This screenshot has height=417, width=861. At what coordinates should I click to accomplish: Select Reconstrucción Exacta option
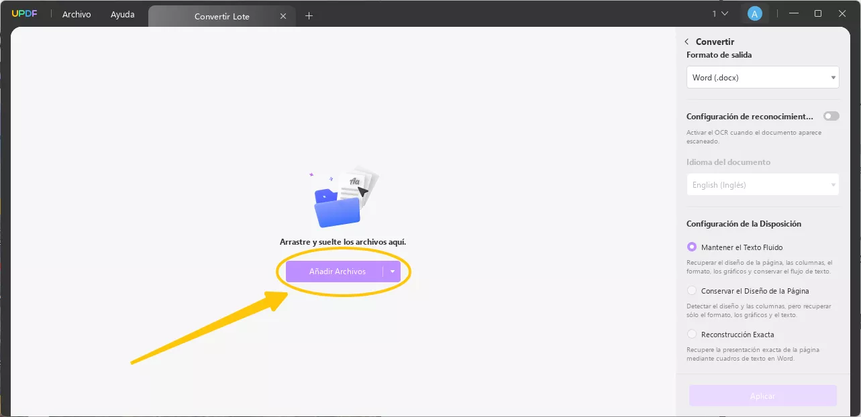coord(692,334)
